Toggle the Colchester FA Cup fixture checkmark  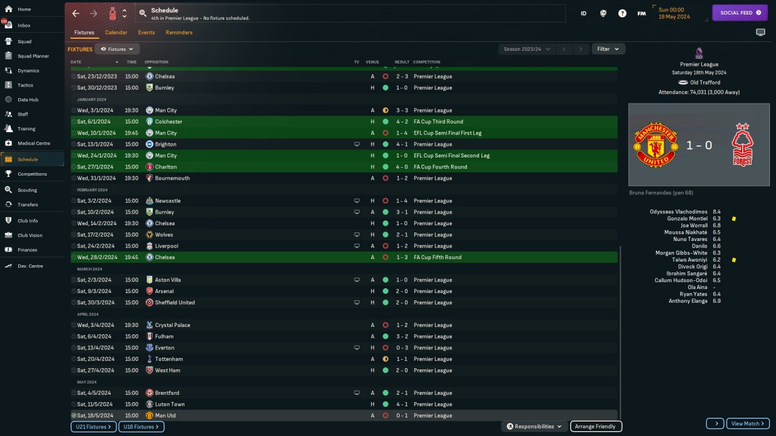tap(74, 122)
